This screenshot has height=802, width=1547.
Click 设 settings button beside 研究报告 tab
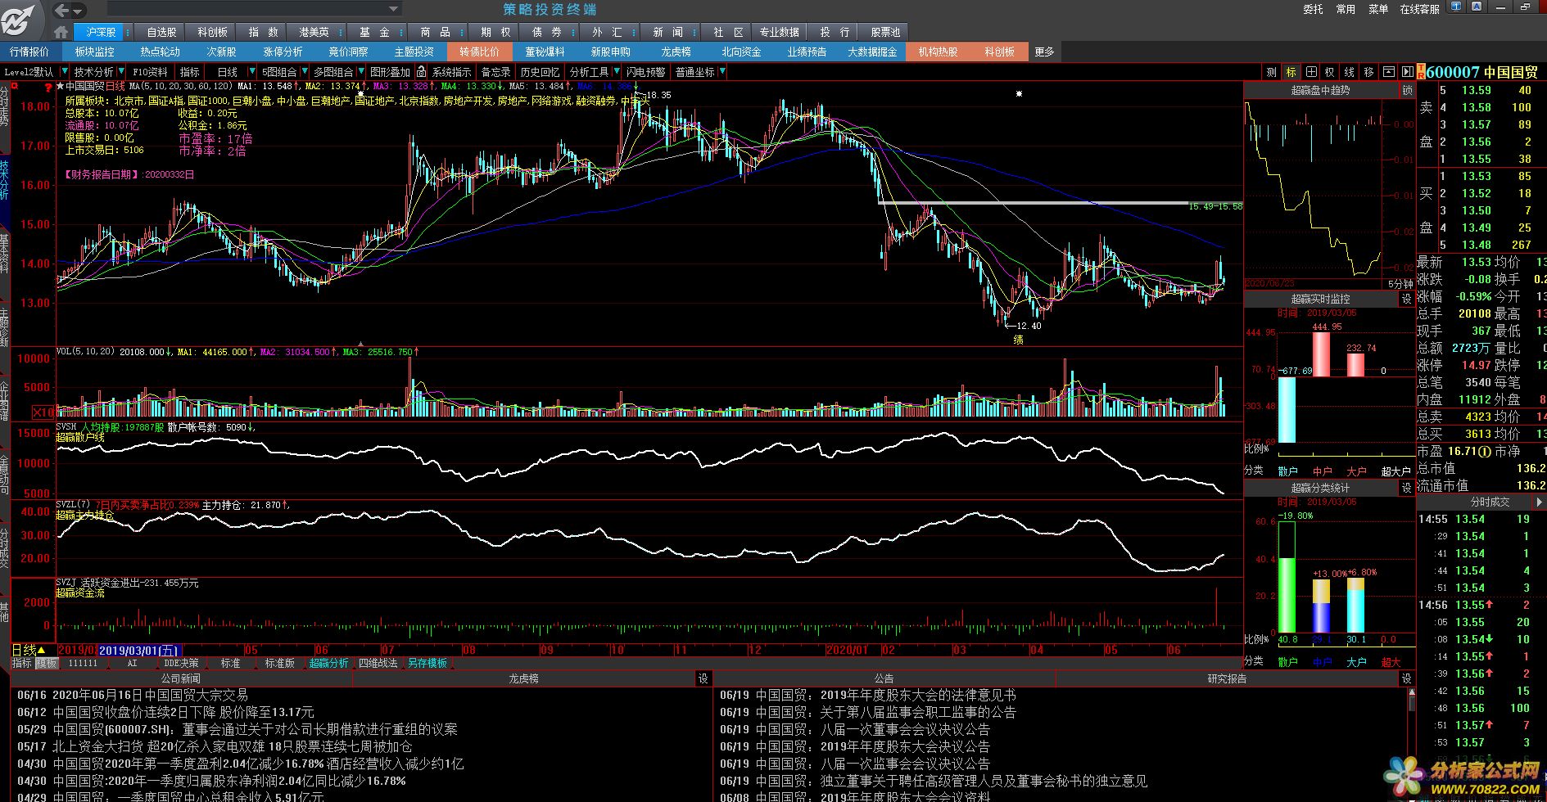(x=1407, y=678)
